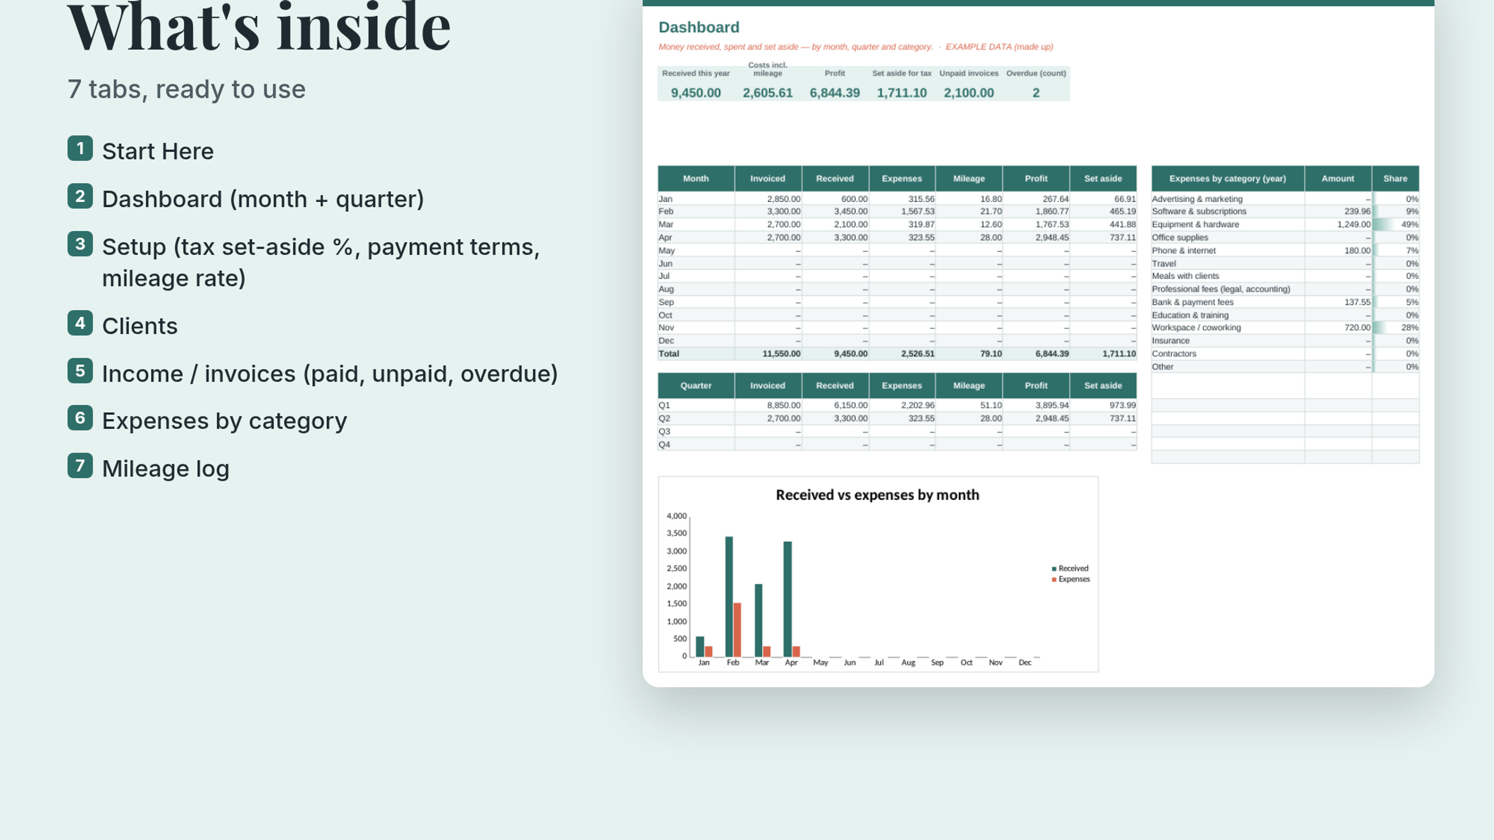
Task: Click the Apr Received bar in the chart
Action: [x=787, y=599]
